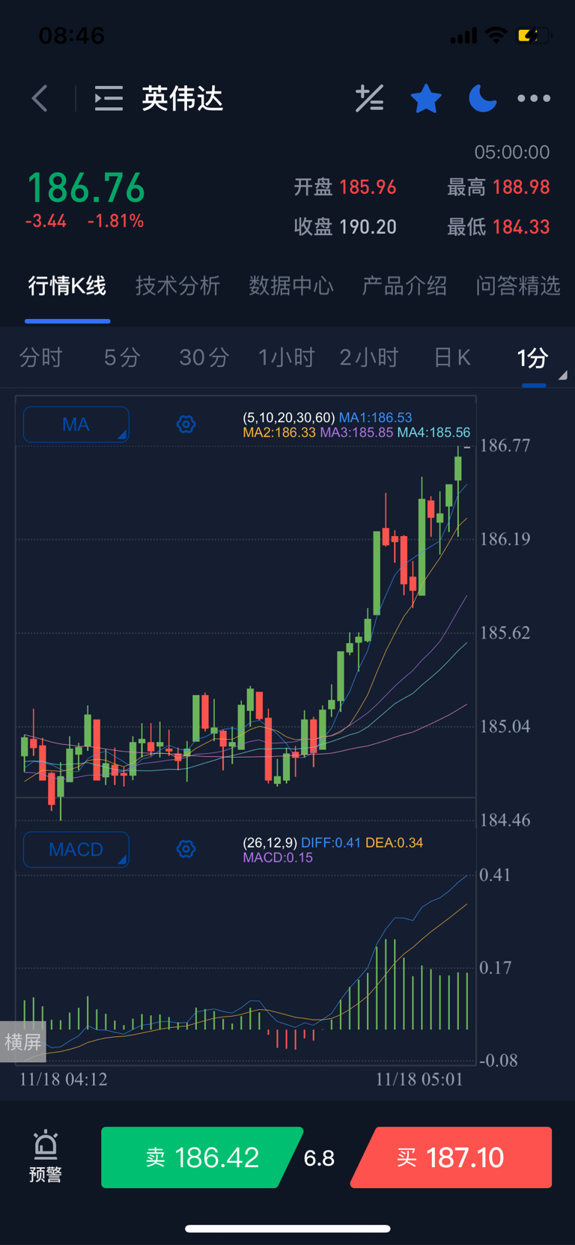The image size is (575, 1245).
Task: Switch to 产品介绍 tab
Action: [x=404, y=285]
